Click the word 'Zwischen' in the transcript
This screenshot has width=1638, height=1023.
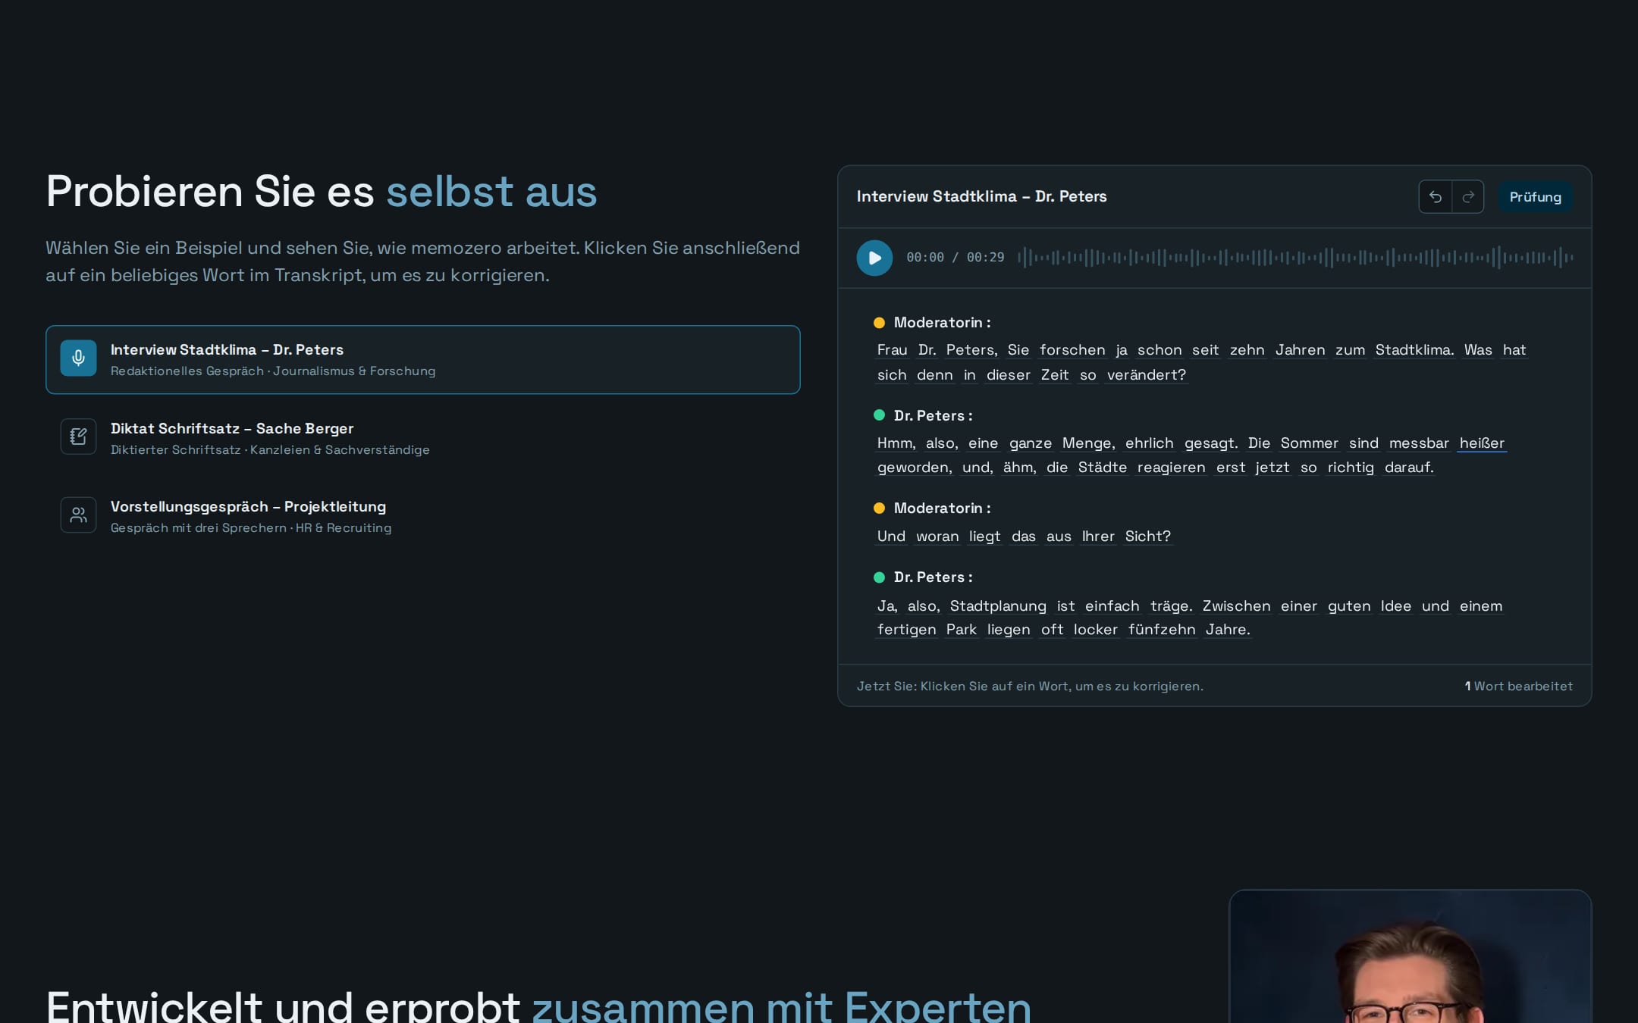(x=1236, y=606)
